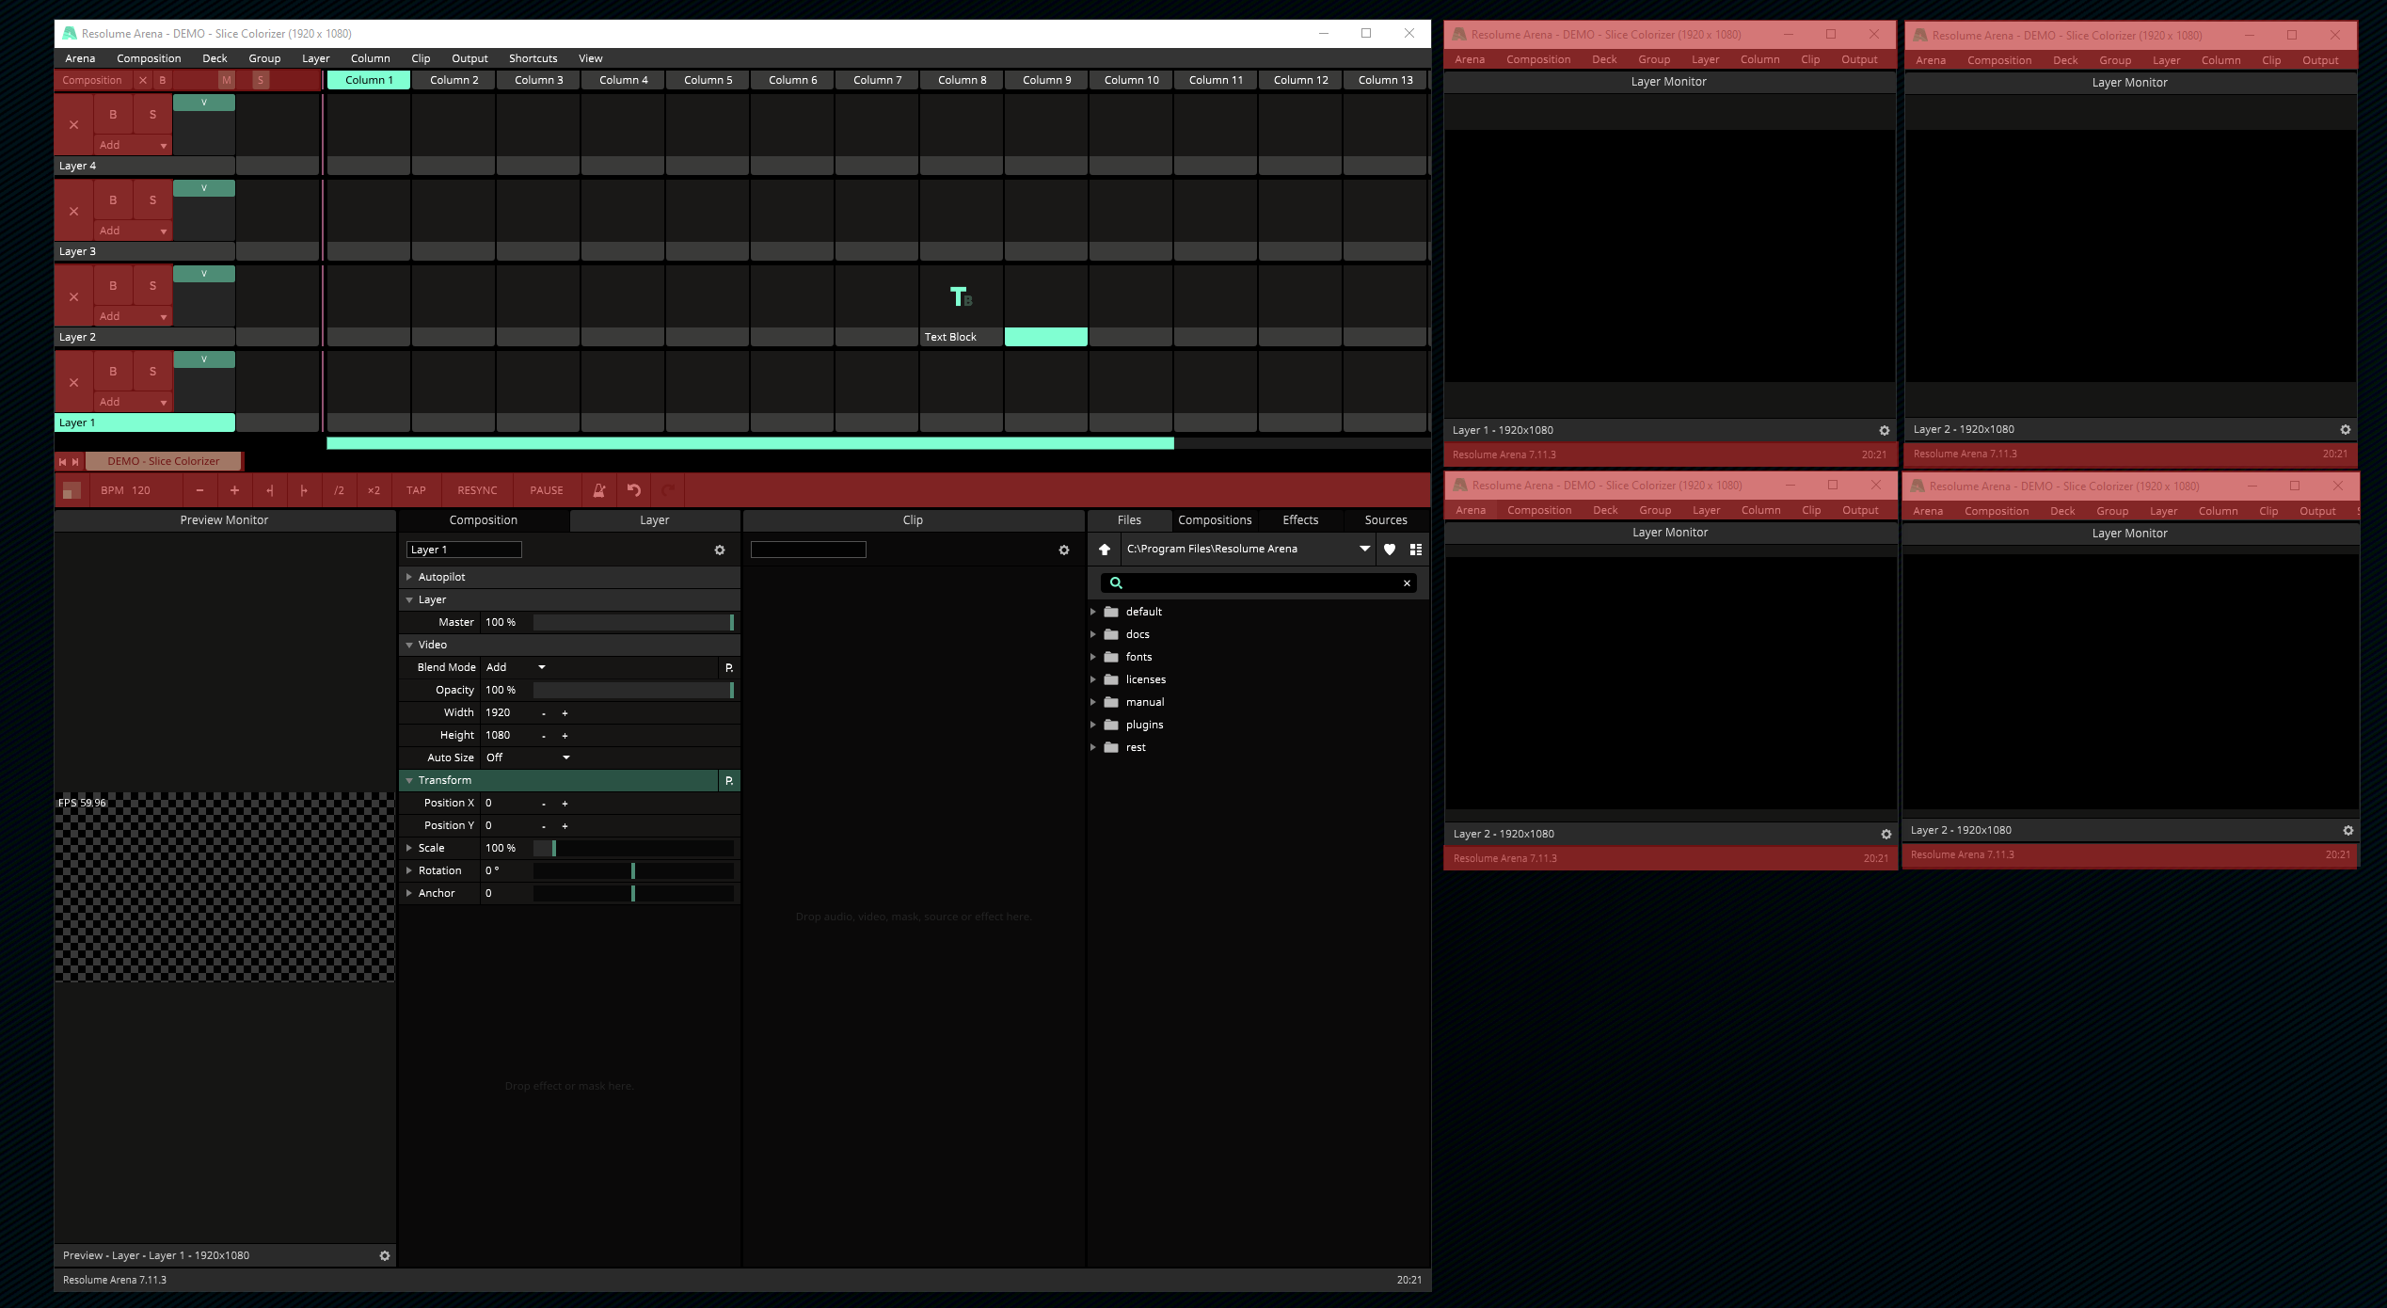2387x1308 pixels.
Task: Click the Text Block clip icon
Action: 961,297
